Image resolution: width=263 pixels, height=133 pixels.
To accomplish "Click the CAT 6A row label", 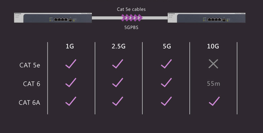I will (x=29, y=103).
